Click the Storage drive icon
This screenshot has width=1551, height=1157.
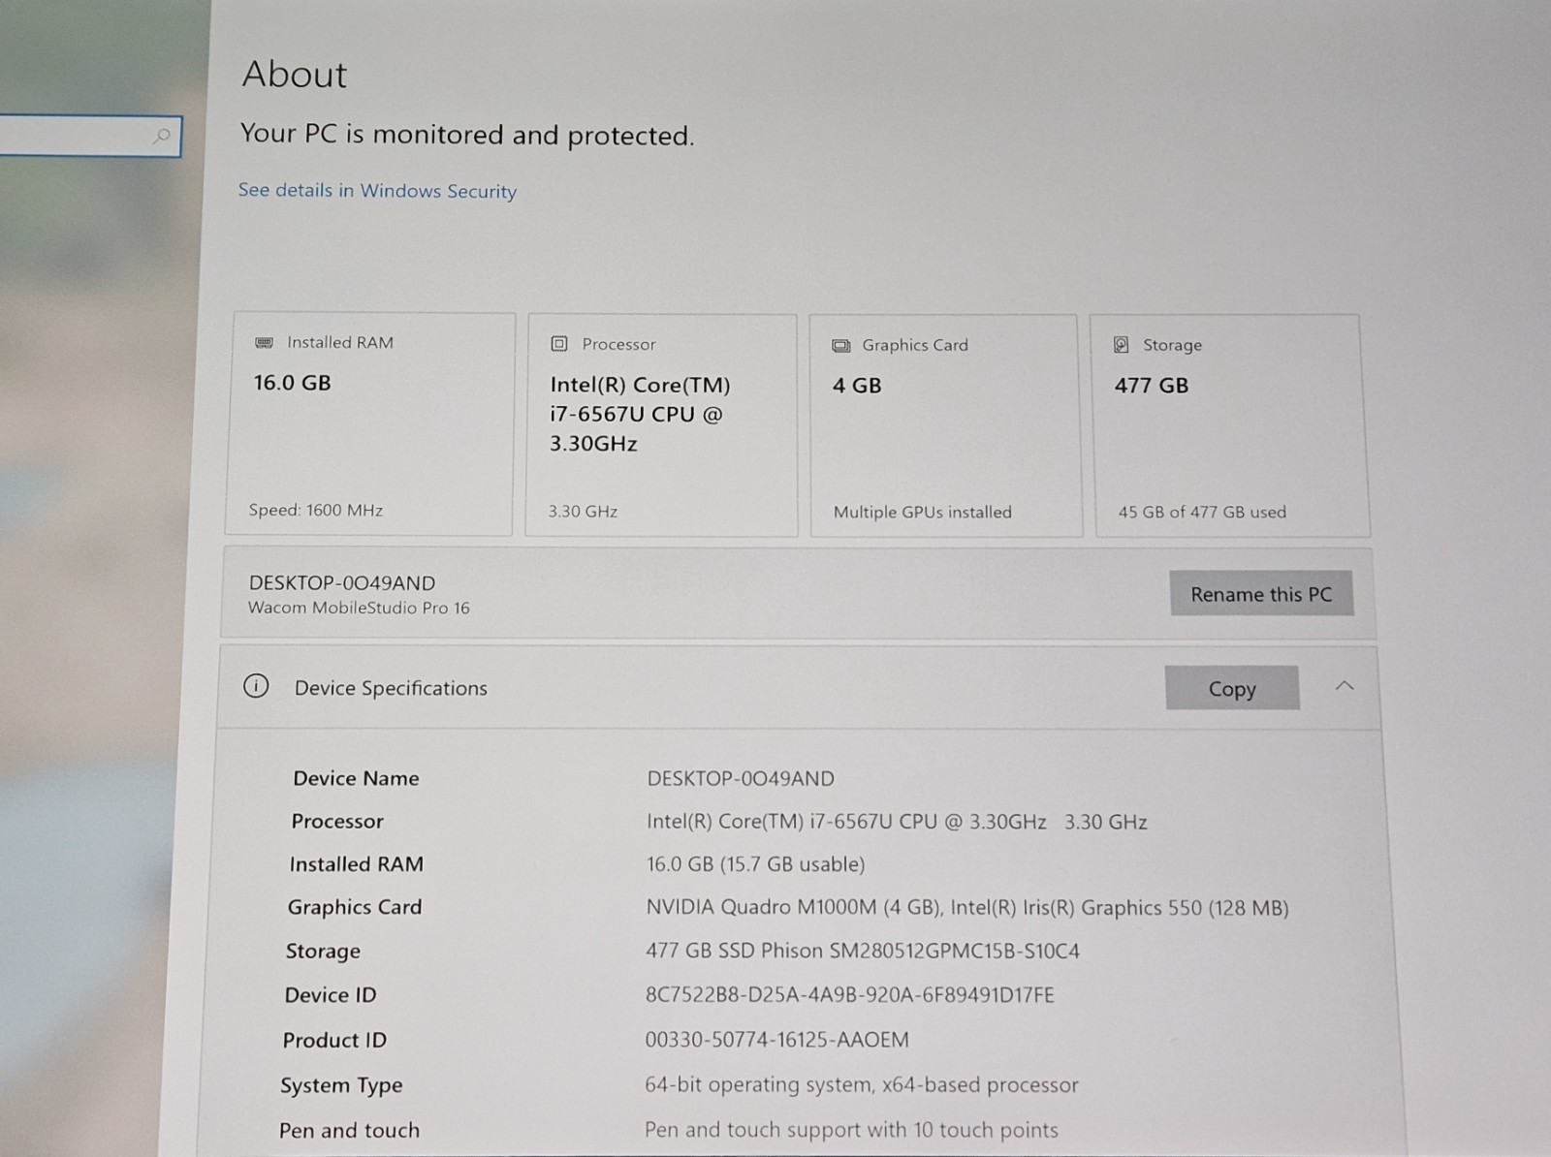tap(1122, 344)
